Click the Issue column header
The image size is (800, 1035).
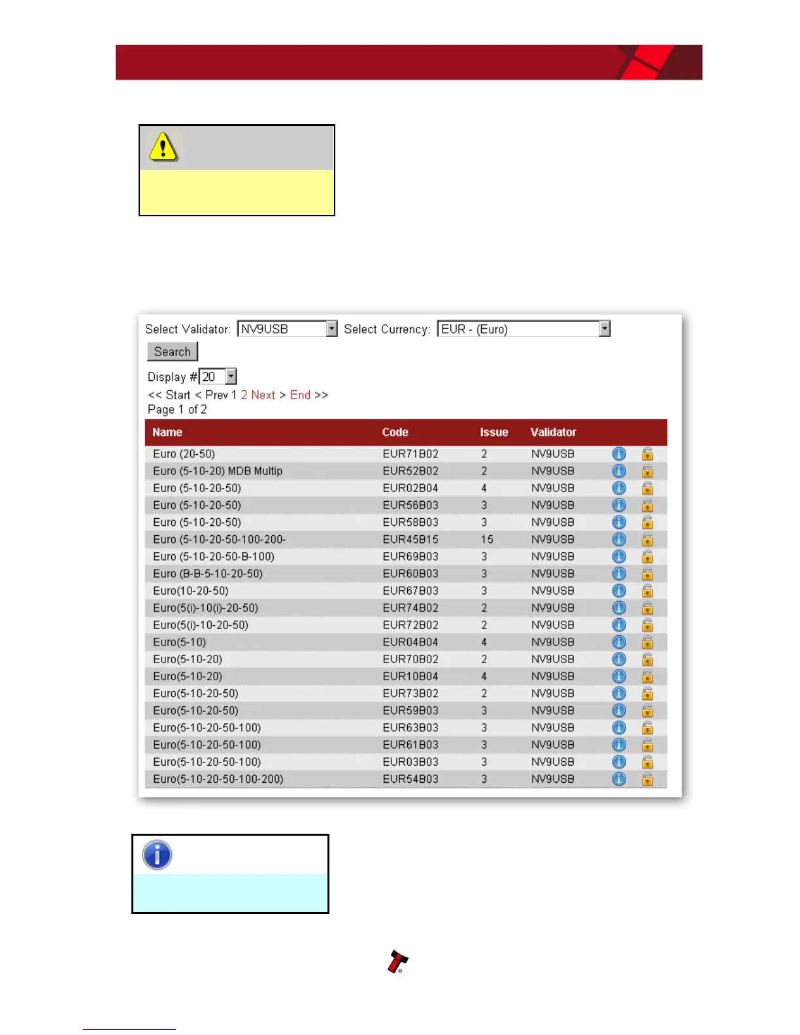[494, 432]
